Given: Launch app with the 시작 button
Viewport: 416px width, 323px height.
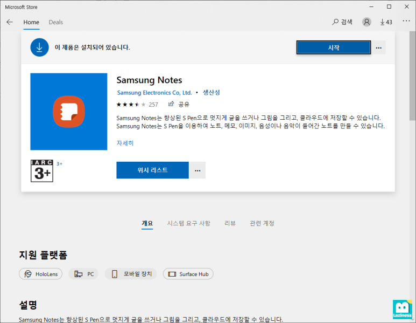Looking at the screenshot, I should [x=334, y=47].
